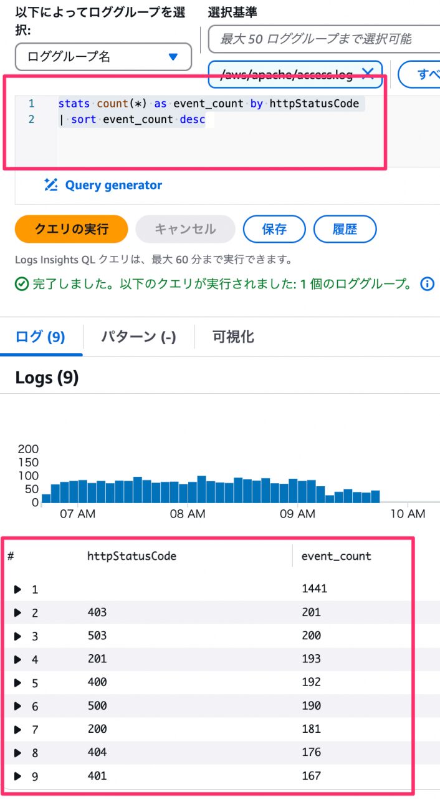The width and height of the screenshot is (440, 799).
Task: Switch to the パターン (-) tab
Action: [138, 337]
